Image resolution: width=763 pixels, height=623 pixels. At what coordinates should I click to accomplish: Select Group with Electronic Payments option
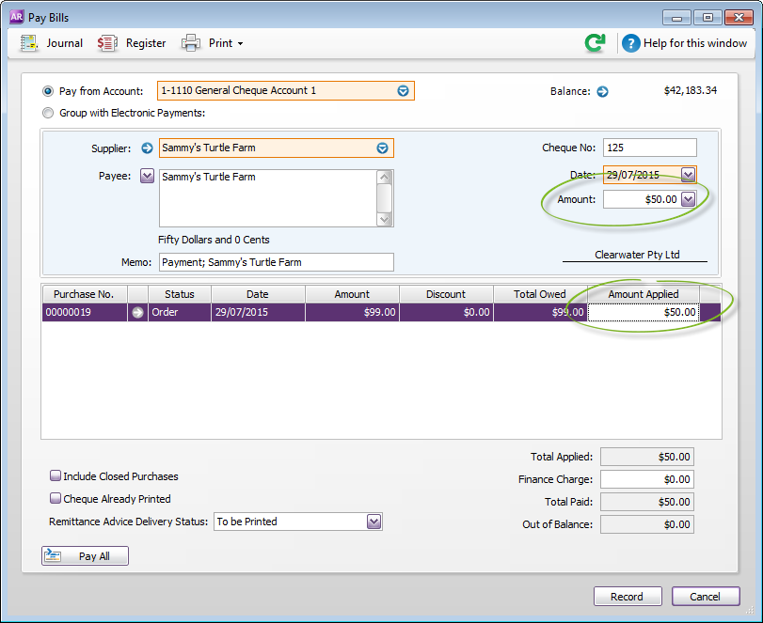pyautogui.click(x=49, y=114)
